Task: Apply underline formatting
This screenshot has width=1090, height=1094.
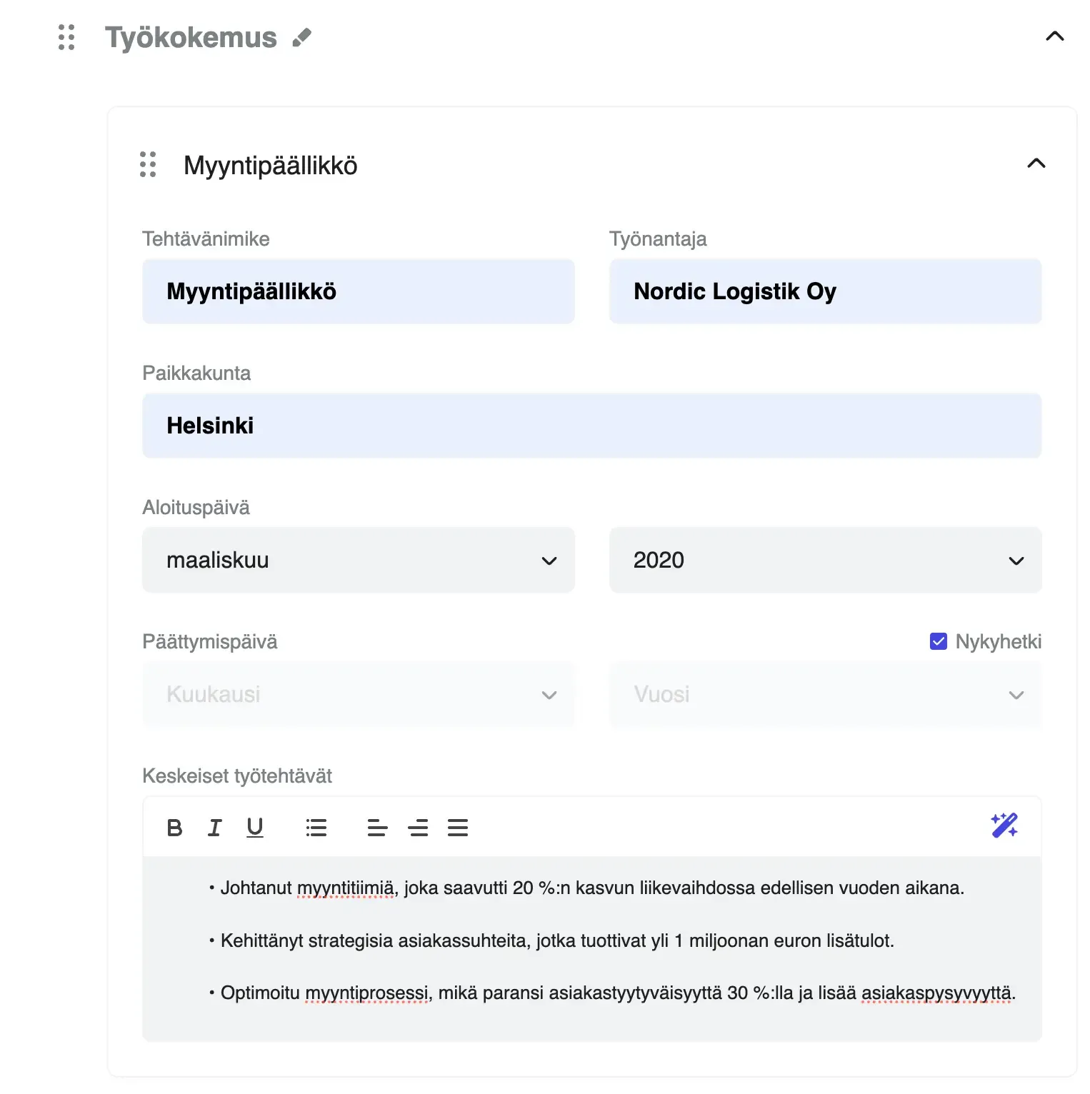Action: point(255,827)
